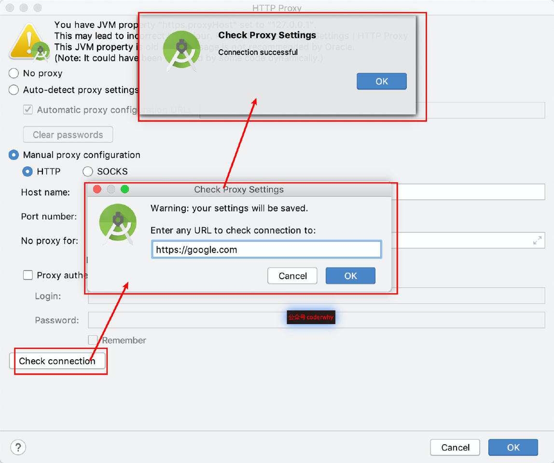Click OK at the bottom of the HTTP Proxy window
554x463 pixels.
pos(513,448)
